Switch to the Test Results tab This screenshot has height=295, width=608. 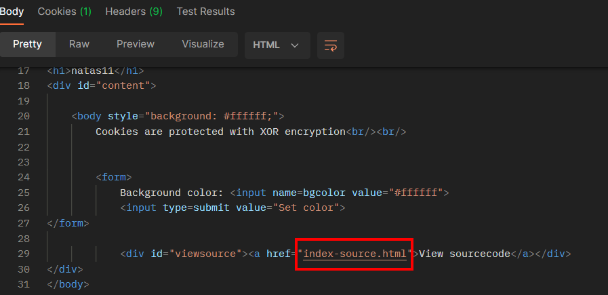(x=205, y=12)
